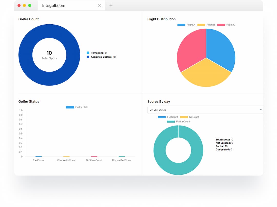
Task: Close the Integolf.com tab
Action: click(x=100, y=5)
